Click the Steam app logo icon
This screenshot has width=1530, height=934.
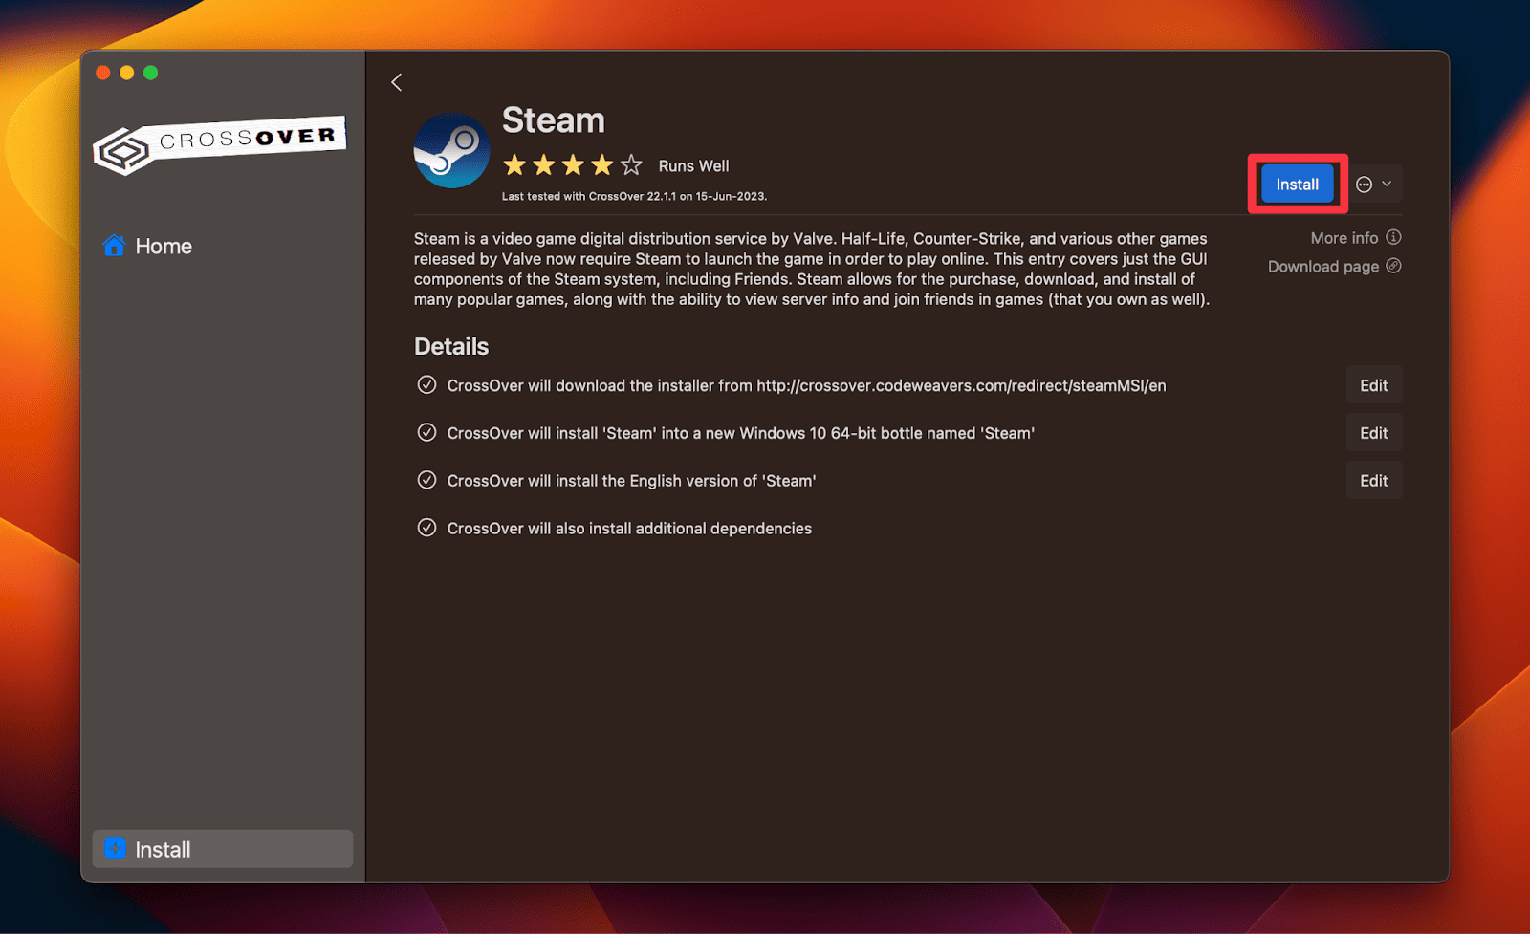(x=451, y=150)
